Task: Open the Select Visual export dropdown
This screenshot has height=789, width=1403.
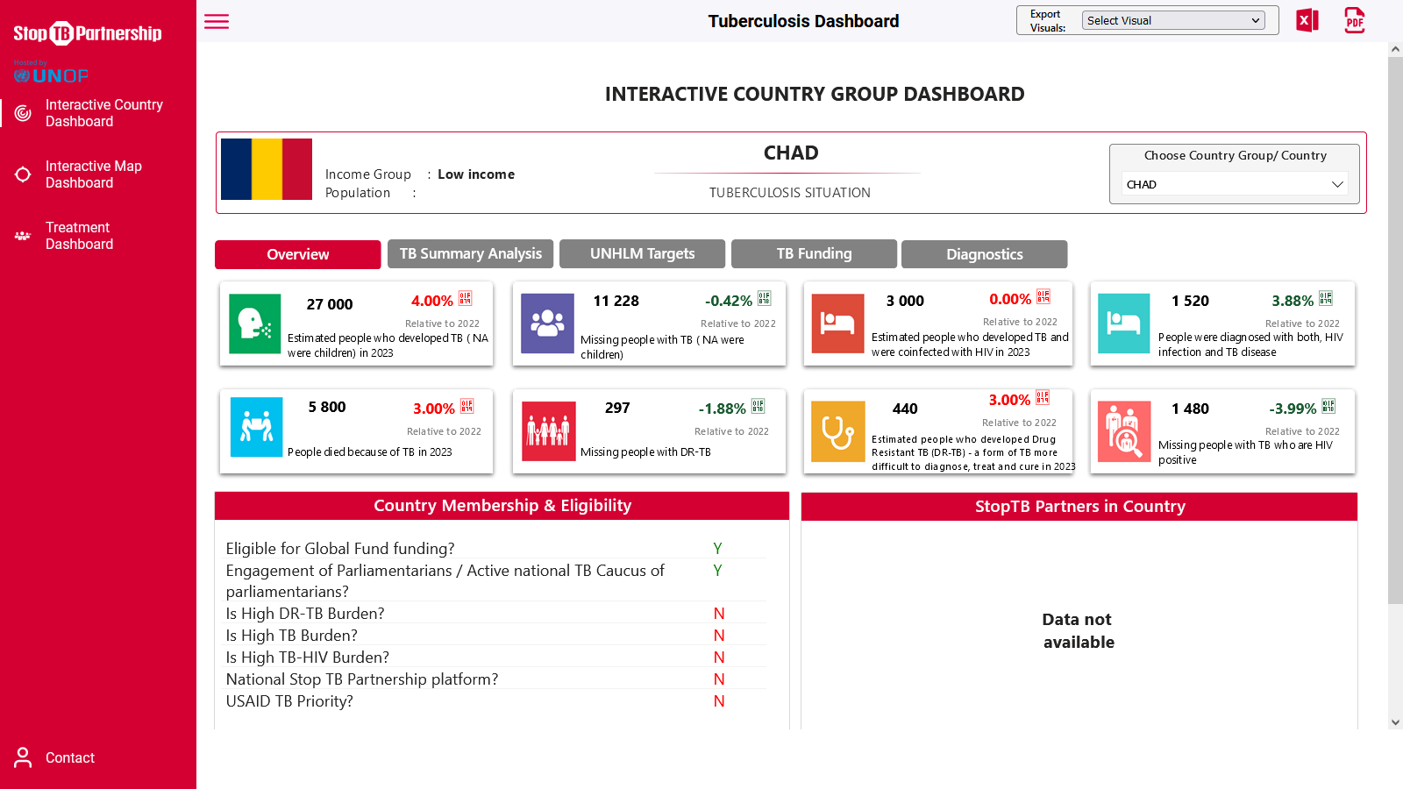Action: pos(1173,20)
